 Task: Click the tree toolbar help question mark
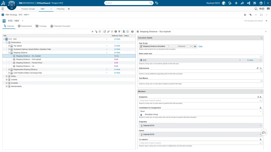tap(132, 32)
